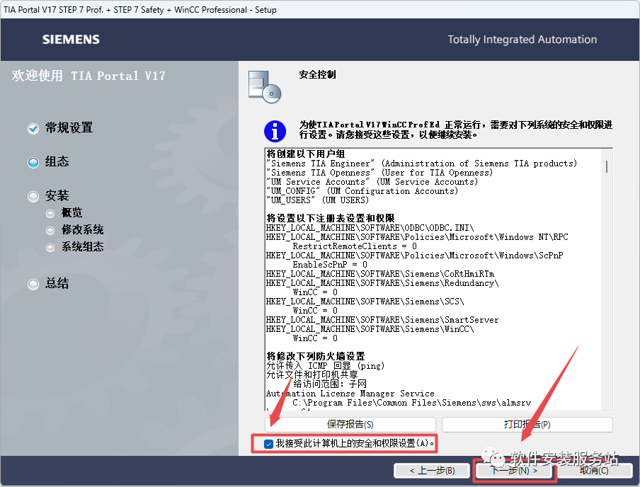Click the Siemens\SmartServer registry line
Screen dimensions: 640x487
(382, 320)
